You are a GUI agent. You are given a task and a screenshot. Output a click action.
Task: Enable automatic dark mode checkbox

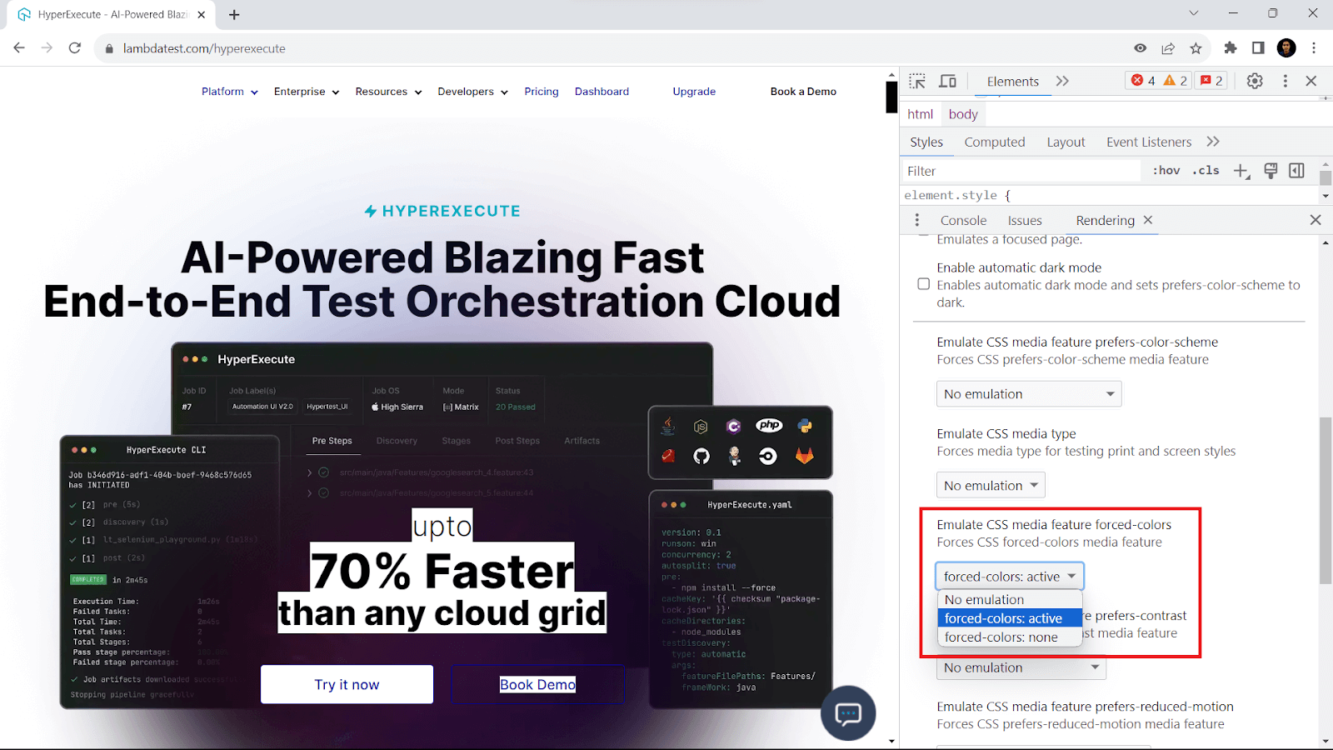(x=924, y=284)
